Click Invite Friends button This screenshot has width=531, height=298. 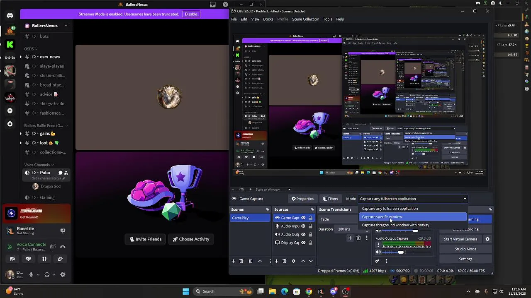[x=146, y=239]
